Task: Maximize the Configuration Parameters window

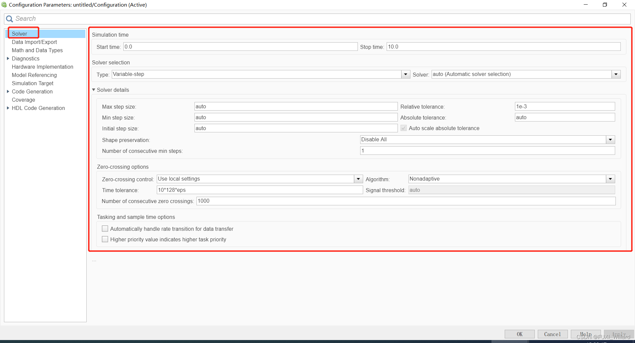Action: click(x=605, y=5)
